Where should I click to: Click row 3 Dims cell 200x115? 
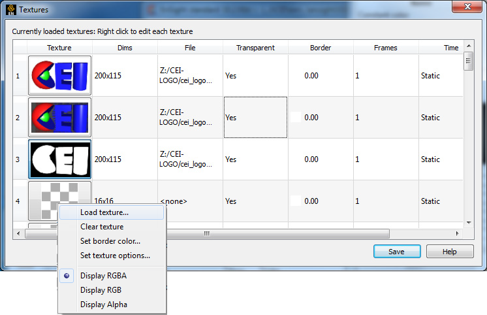(x=125, y=159)
